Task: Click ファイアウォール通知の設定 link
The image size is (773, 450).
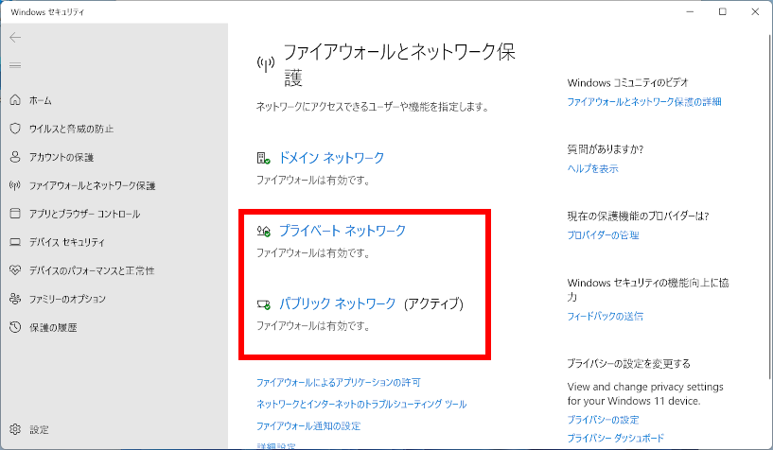Action: [x=308, y=425]
